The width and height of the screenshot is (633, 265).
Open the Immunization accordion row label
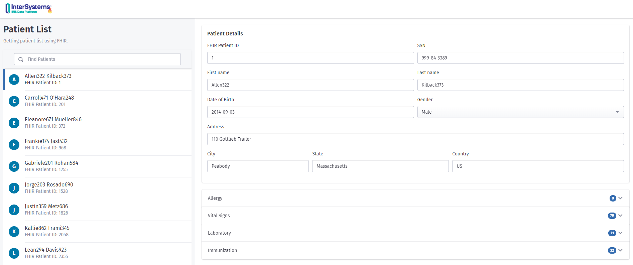222,250
